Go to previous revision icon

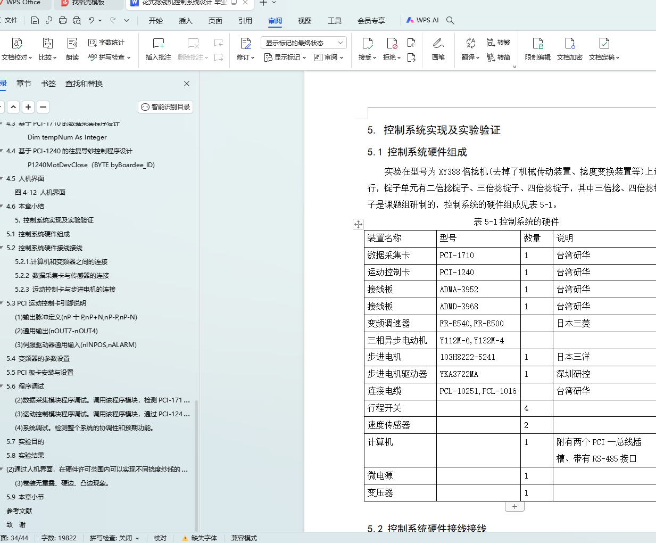[411, 43]
